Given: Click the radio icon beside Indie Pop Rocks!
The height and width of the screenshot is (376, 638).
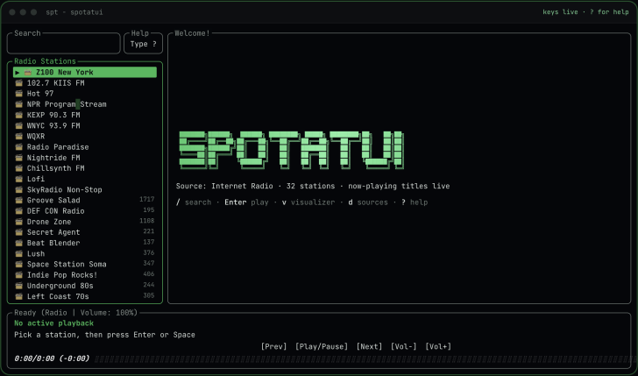Looking at the screenshot, I should [18, 275].
